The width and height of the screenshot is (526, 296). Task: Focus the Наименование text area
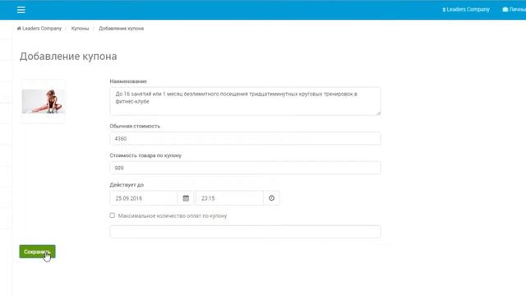(x=245, y=101)
